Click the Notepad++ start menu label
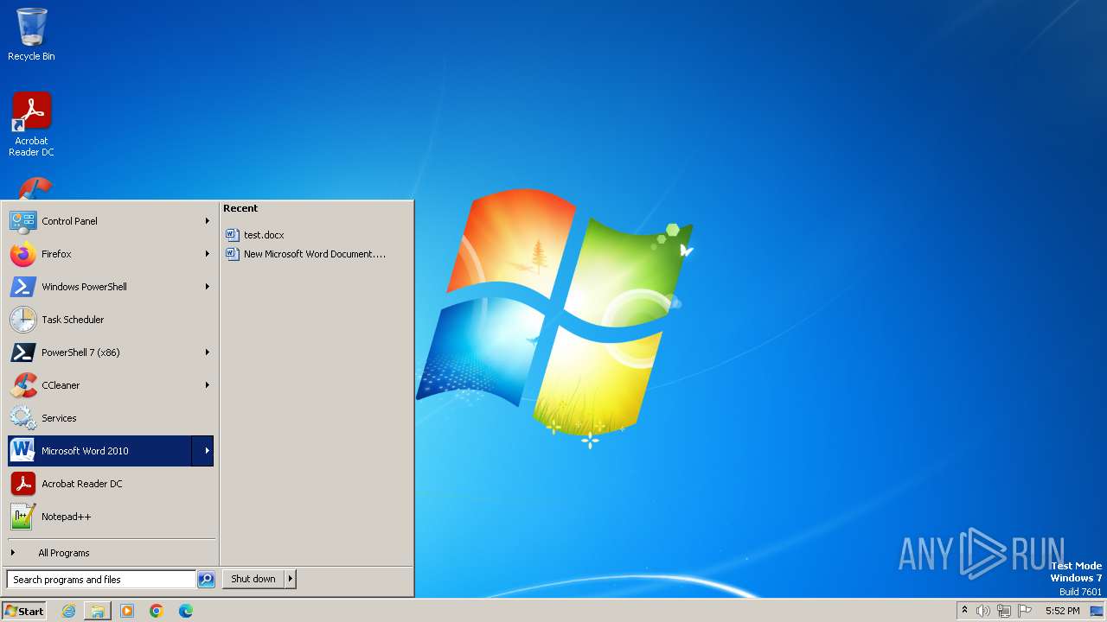1107x622 pixels. 67,517
